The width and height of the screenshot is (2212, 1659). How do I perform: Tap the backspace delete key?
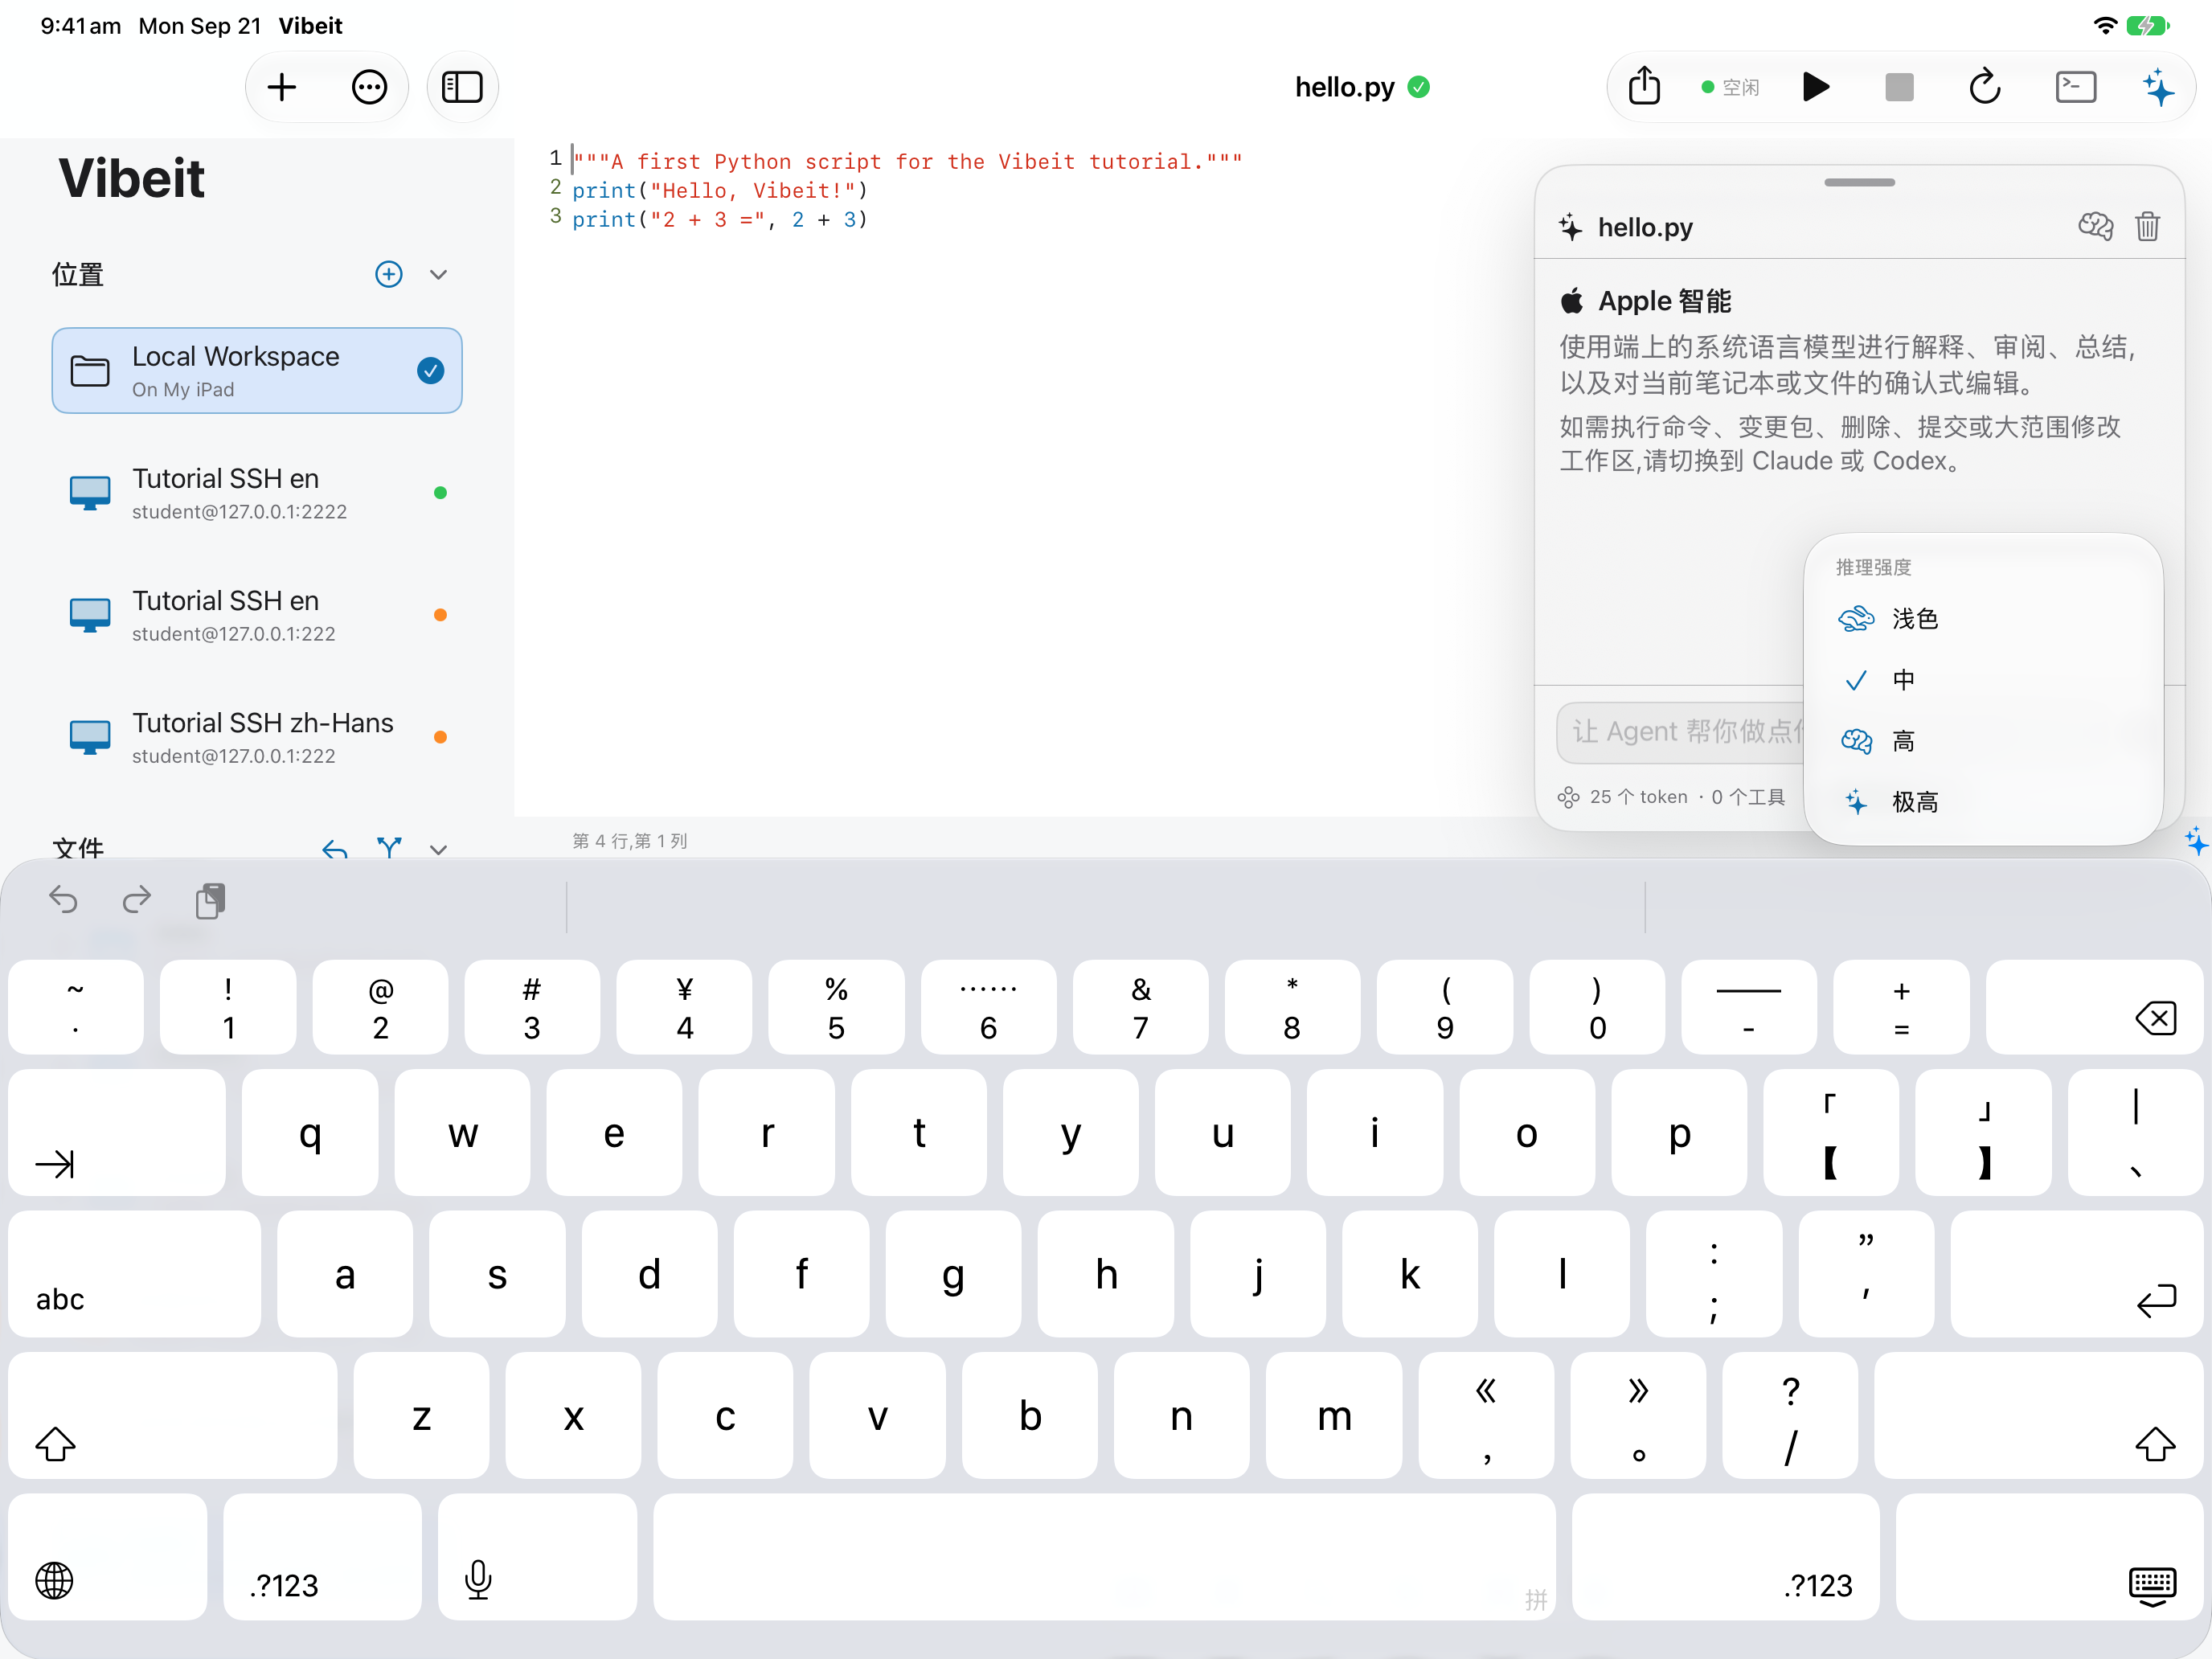(2094, 1007)
